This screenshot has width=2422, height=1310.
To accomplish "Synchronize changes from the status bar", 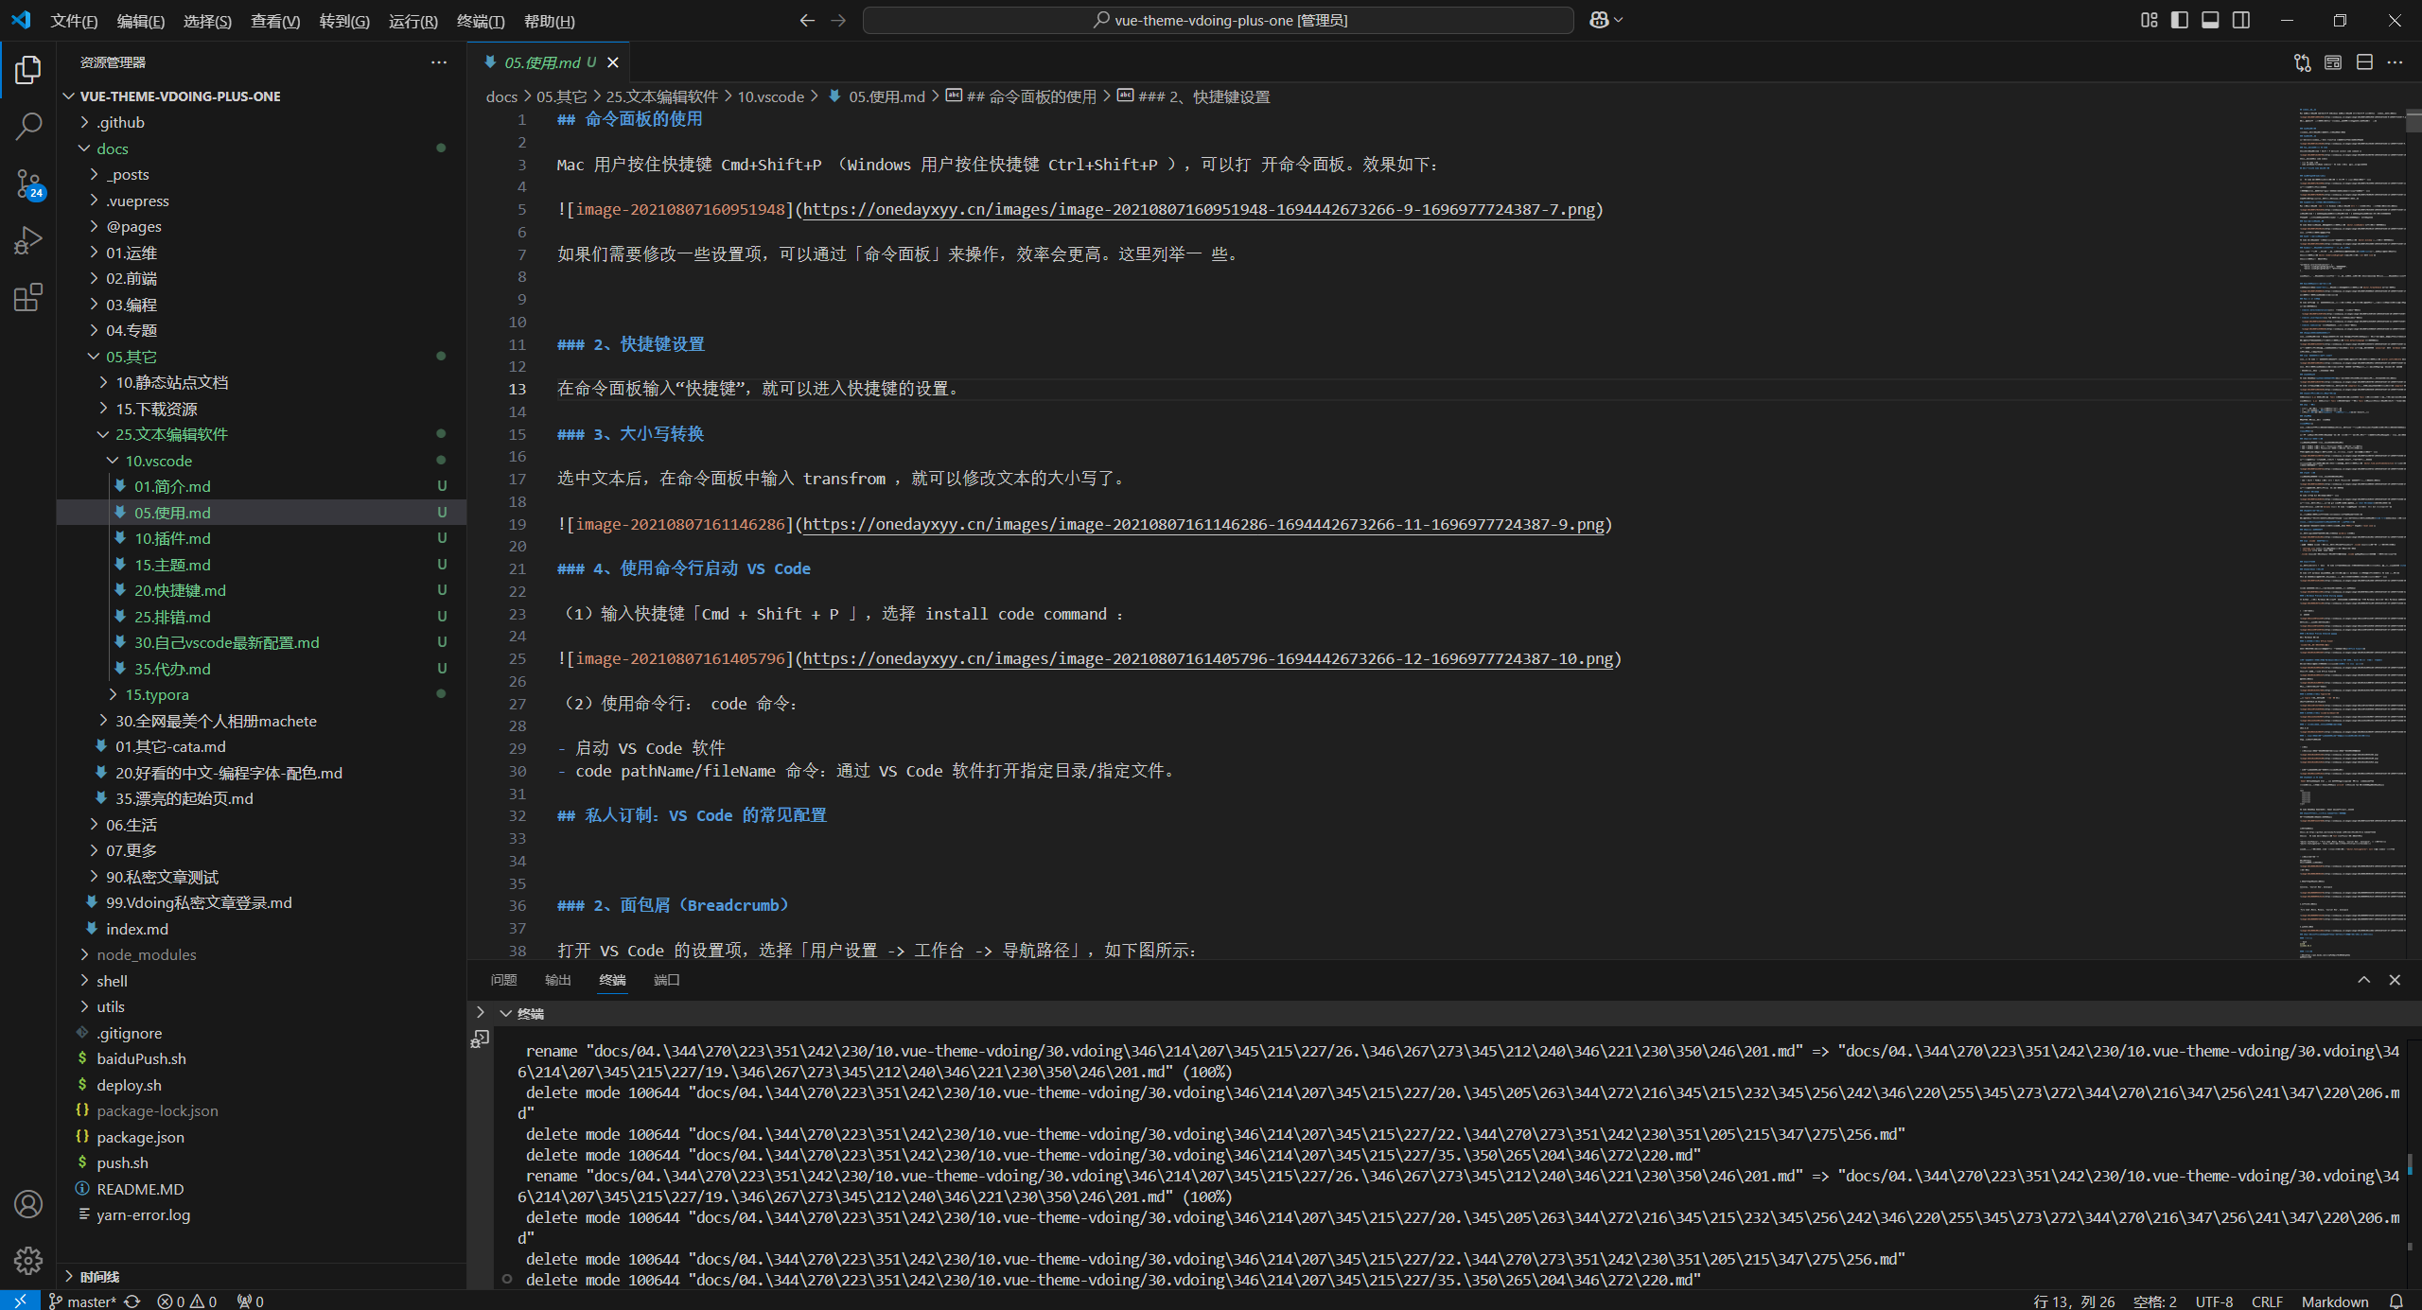I will 132,1301.
